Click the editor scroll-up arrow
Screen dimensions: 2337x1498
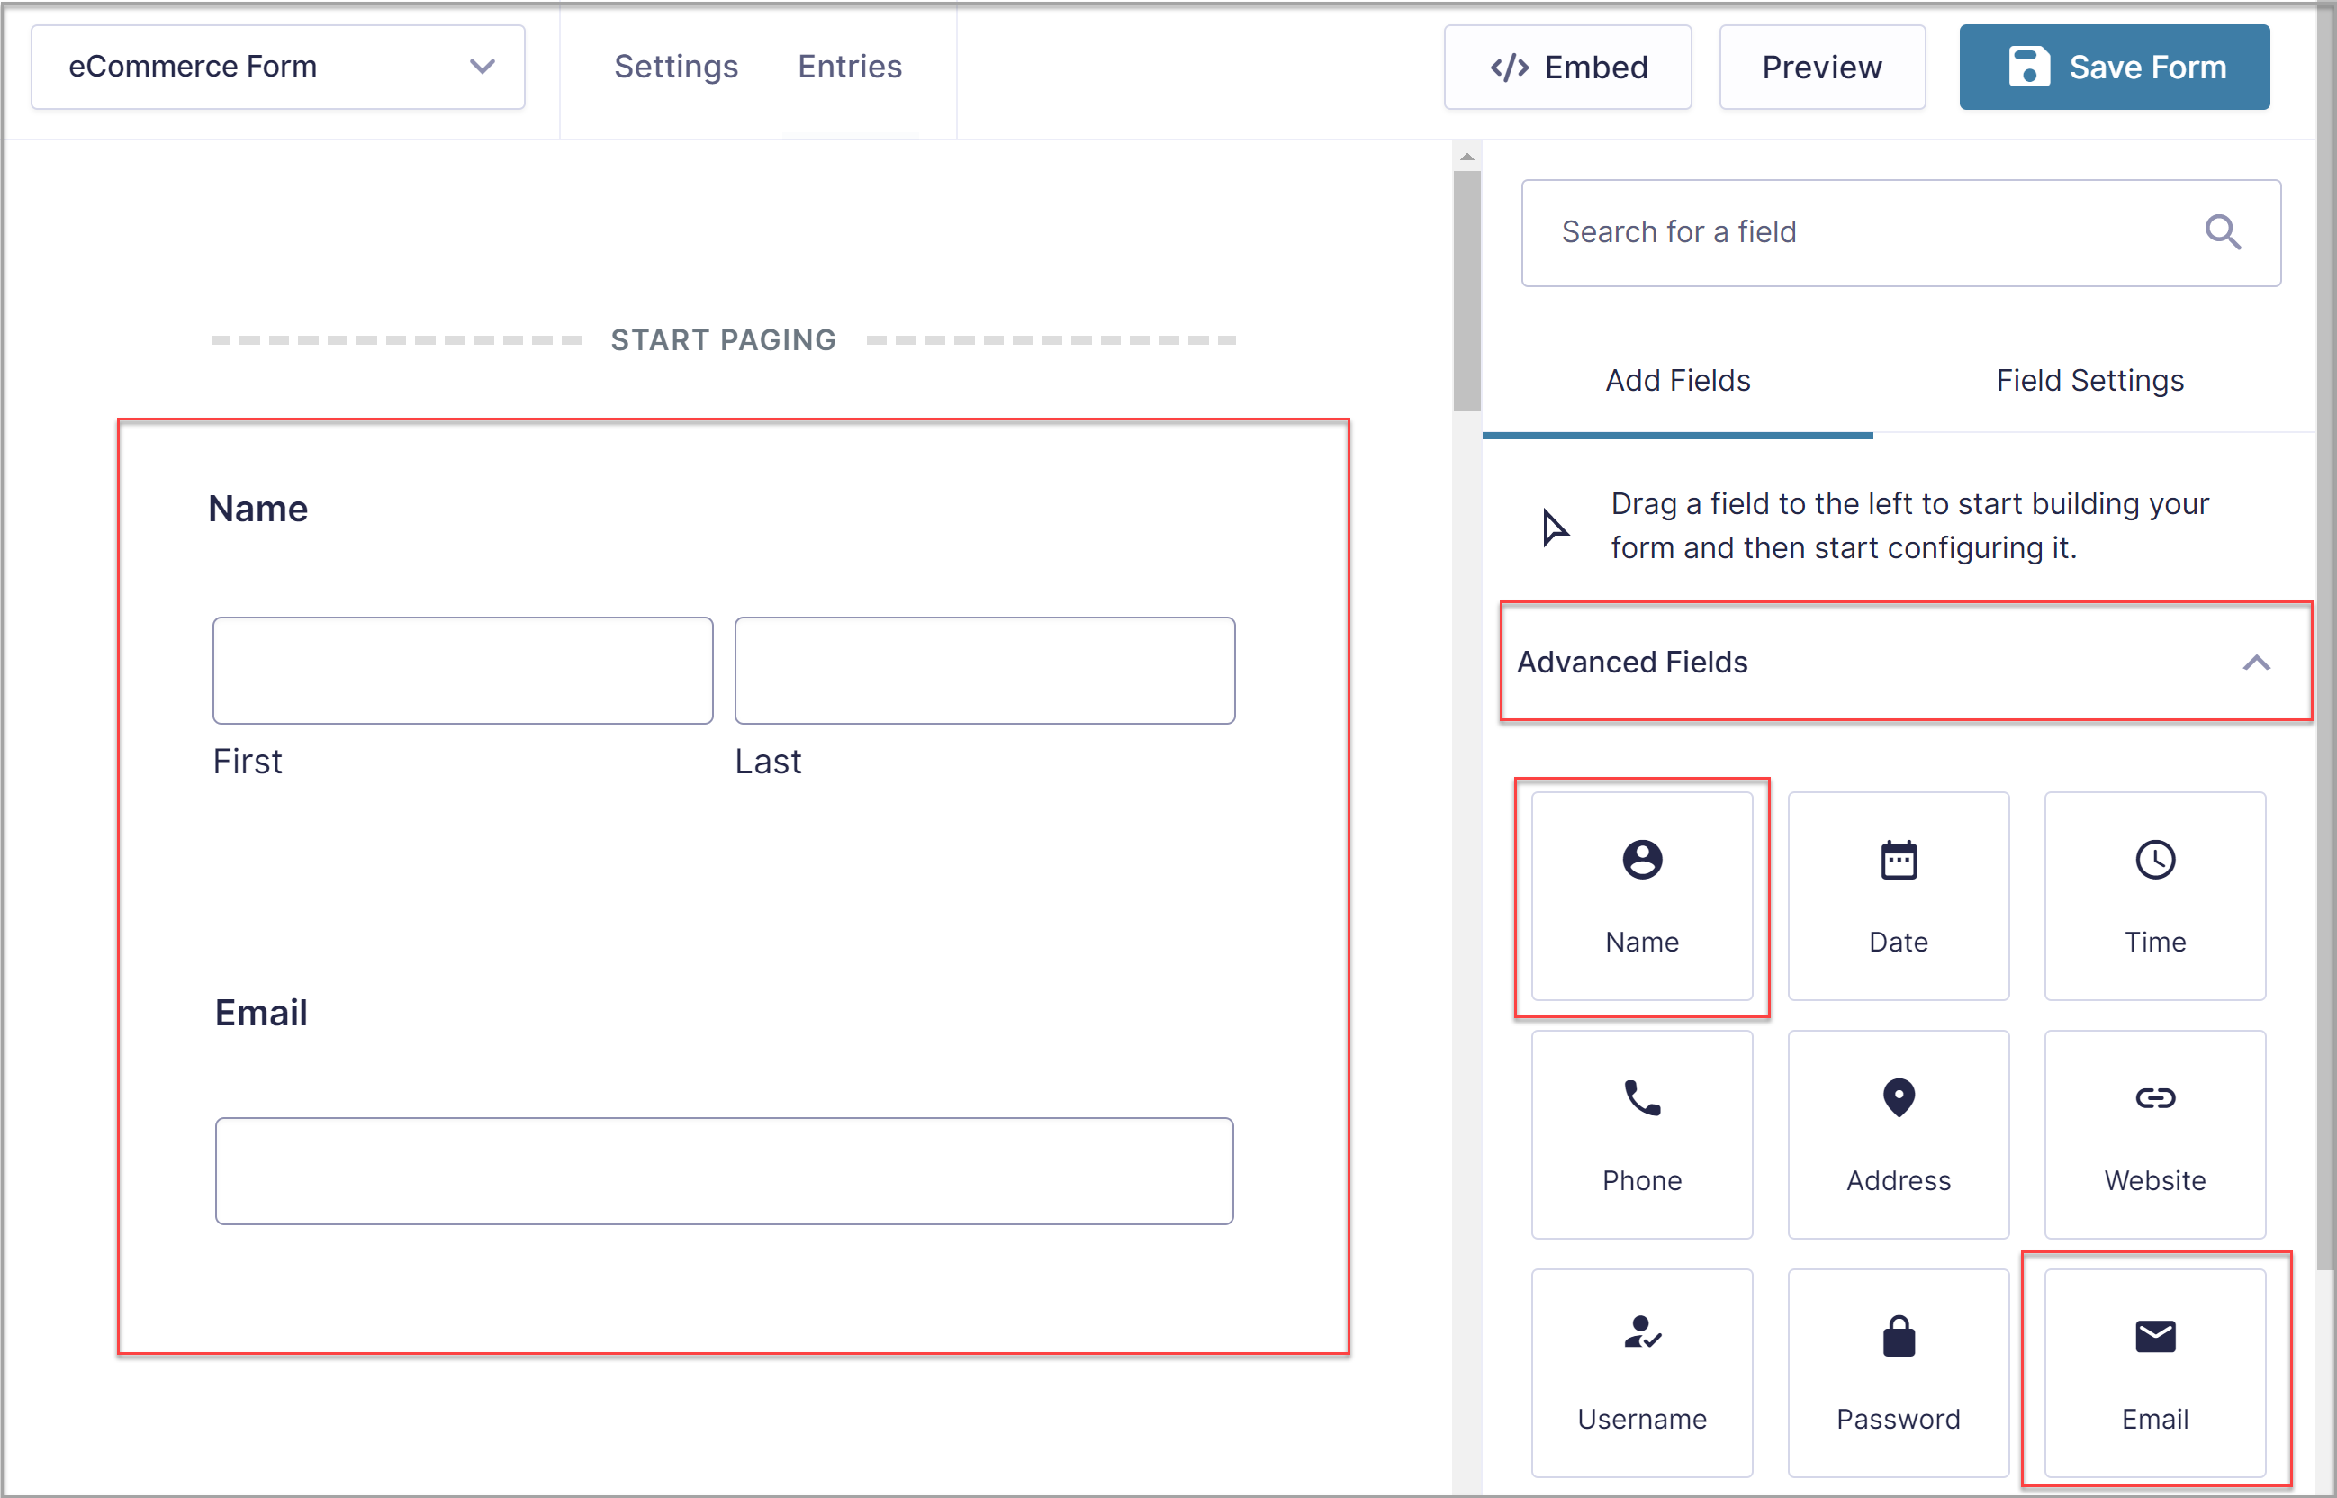(1466, 157)
